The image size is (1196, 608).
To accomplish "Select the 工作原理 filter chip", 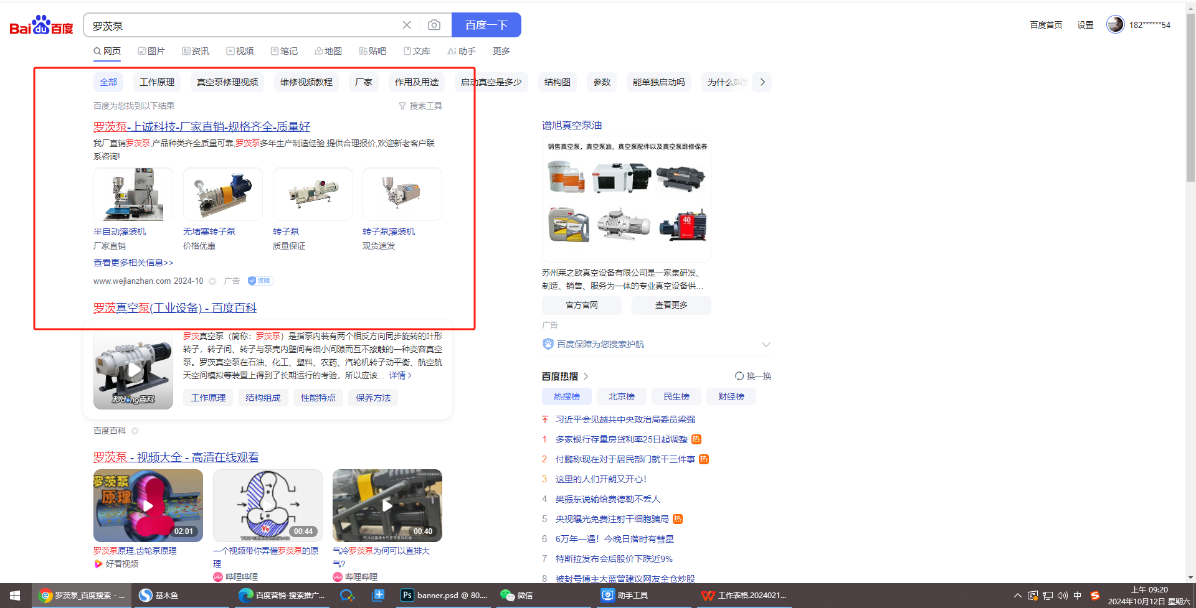I will (x=157, y=82).
